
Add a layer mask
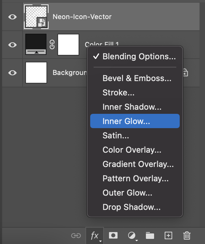coord(113,235)
